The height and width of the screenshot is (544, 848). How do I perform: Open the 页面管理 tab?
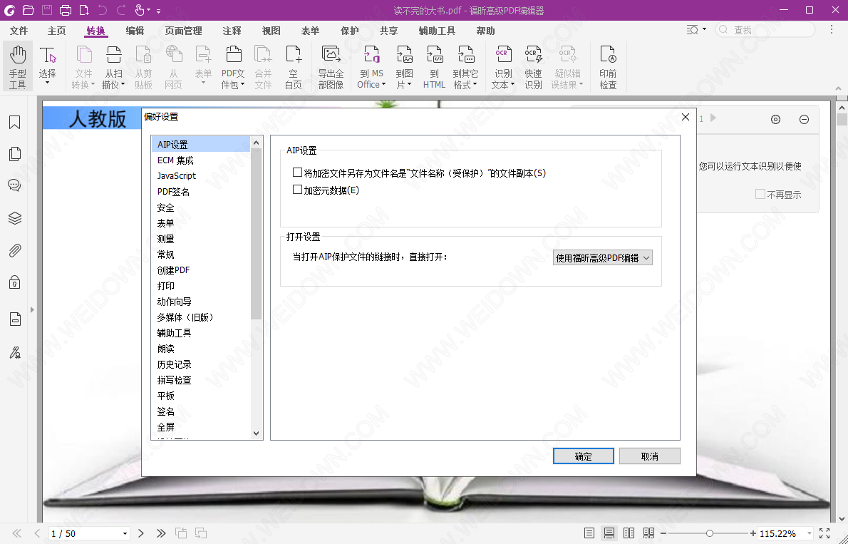pos(184,31)
